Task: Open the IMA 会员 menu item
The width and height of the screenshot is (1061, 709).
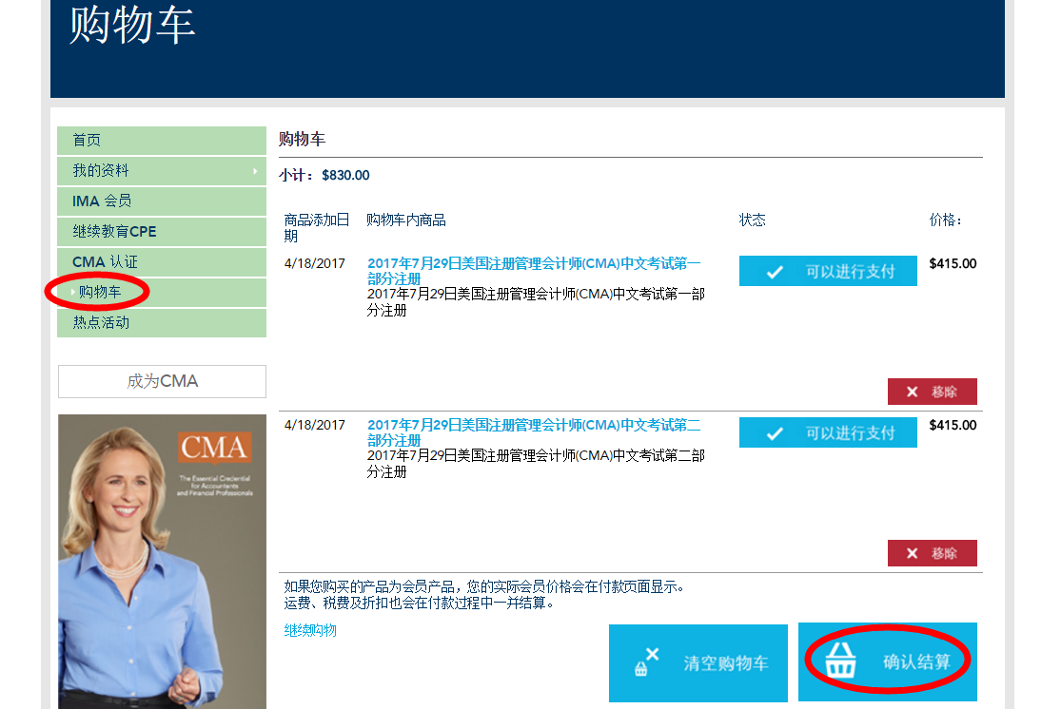Action: tap(162, 201)
